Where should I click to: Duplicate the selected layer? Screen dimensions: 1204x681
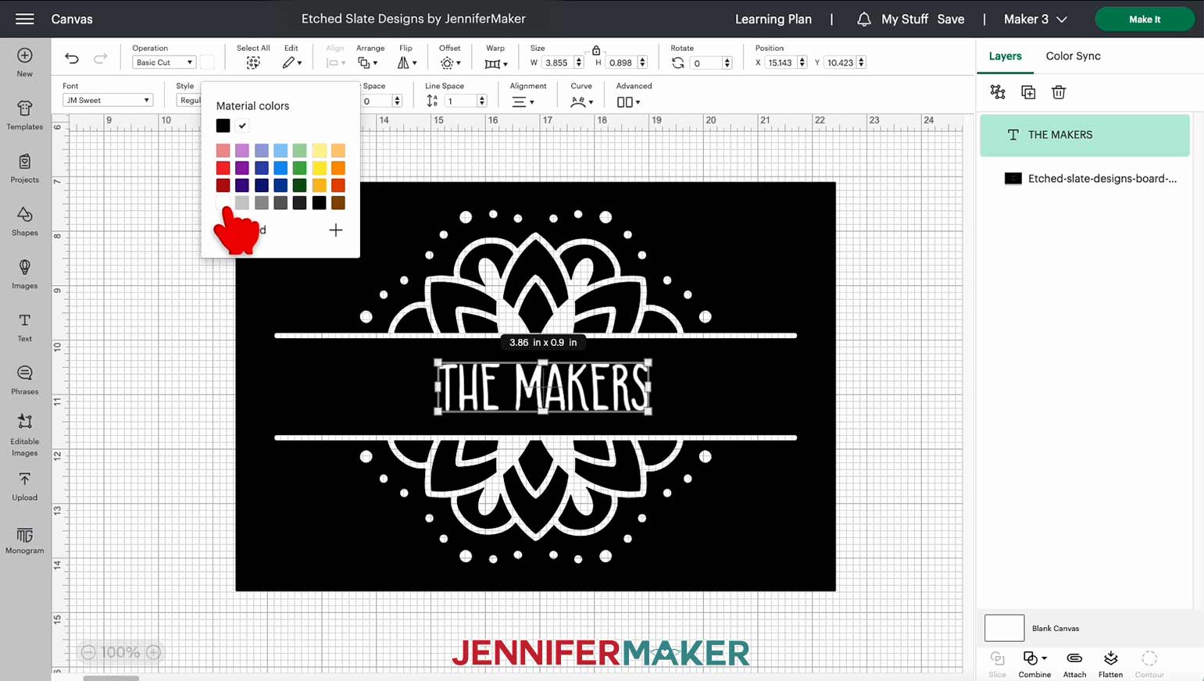pyautogui.click(x=1028, y=92)
